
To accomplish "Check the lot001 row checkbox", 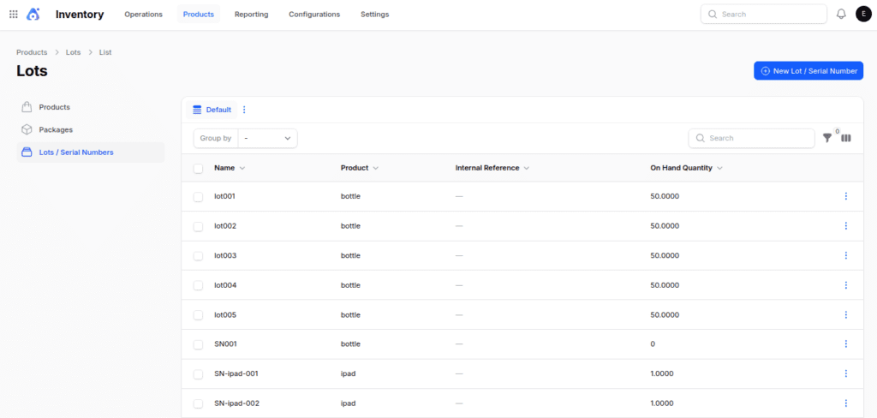I will [198, 196].
